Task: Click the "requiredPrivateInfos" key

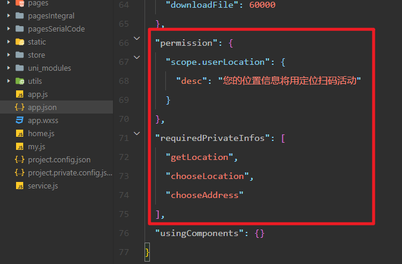Action: 212,138
